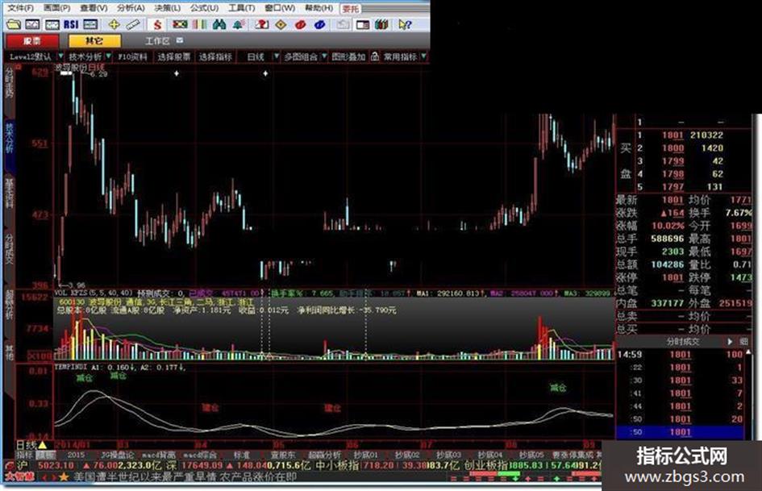Click the open folder toolbar icon

tap(14, 24)
